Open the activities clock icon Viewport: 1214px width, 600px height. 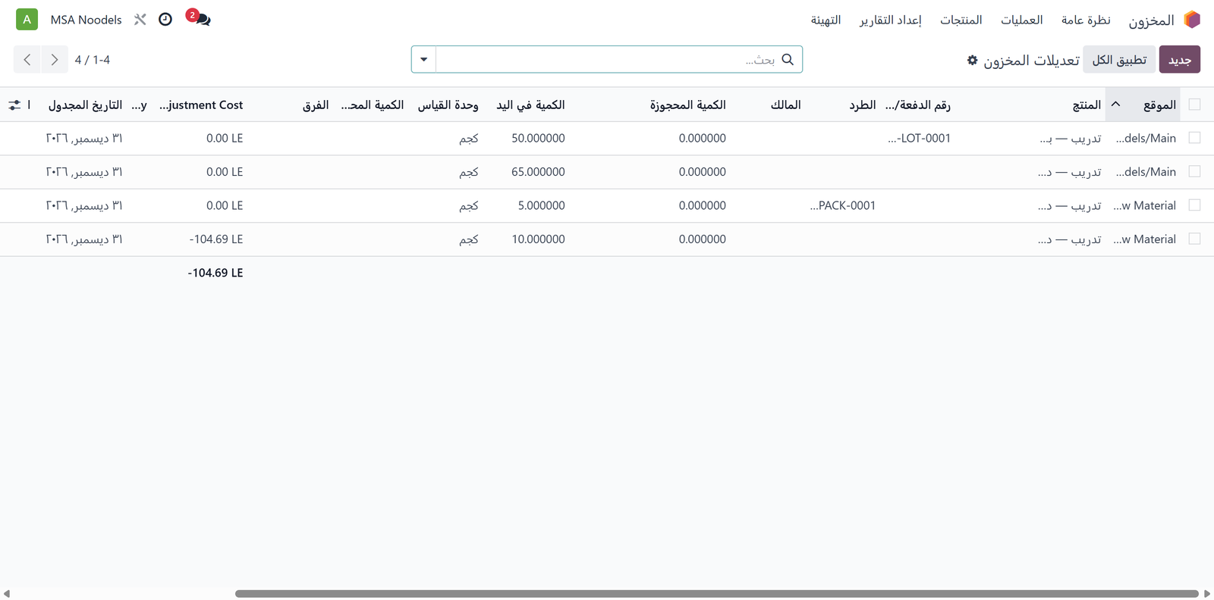click(x=165, y=20)
